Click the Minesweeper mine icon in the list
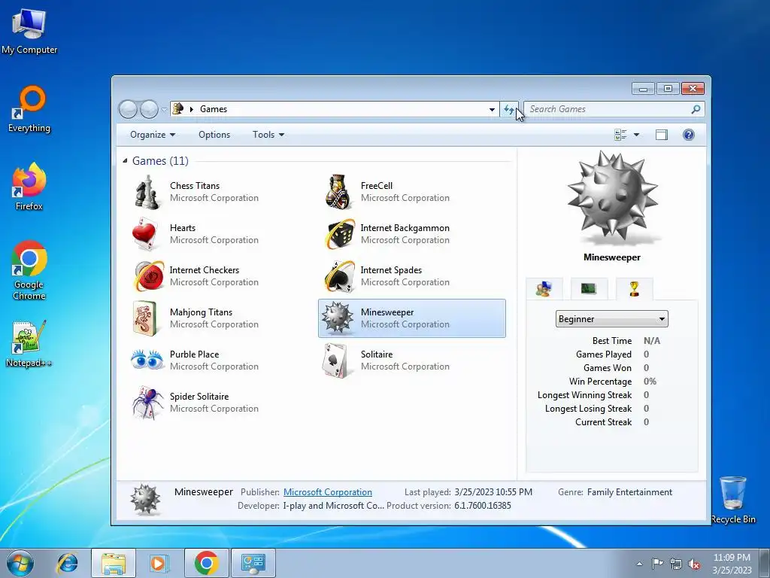 pos(338,318)
